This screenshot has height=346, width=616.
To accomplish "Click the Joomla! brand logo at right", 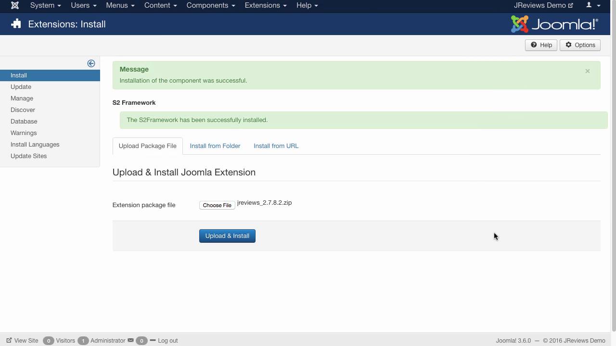I will 554,24.
